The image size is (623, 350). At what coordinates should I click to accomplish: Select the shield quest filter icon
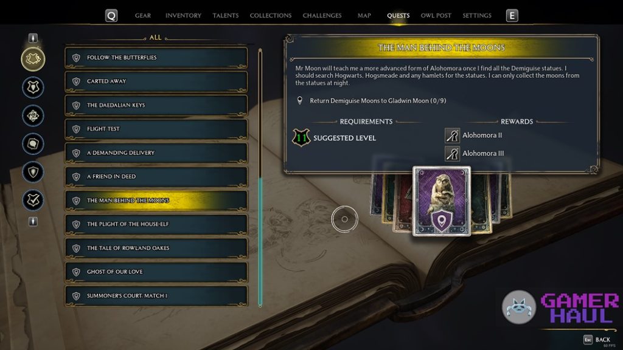coord(33,172)
